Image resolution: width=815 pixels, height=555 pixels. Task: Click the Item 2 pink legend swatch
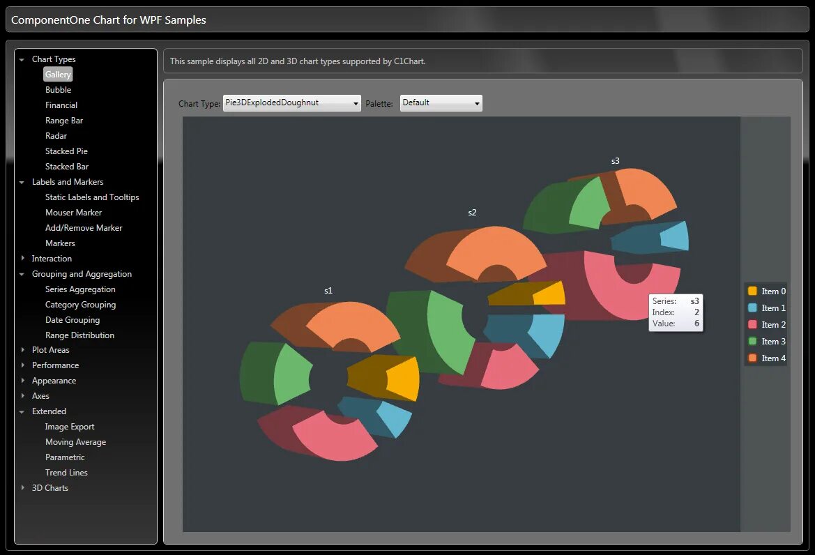(x=752, y=324)
